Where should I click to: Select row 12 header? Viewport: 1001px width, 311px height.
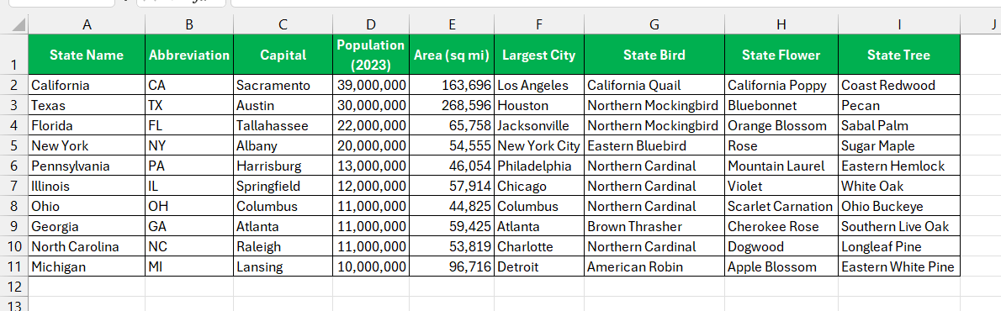14,286
